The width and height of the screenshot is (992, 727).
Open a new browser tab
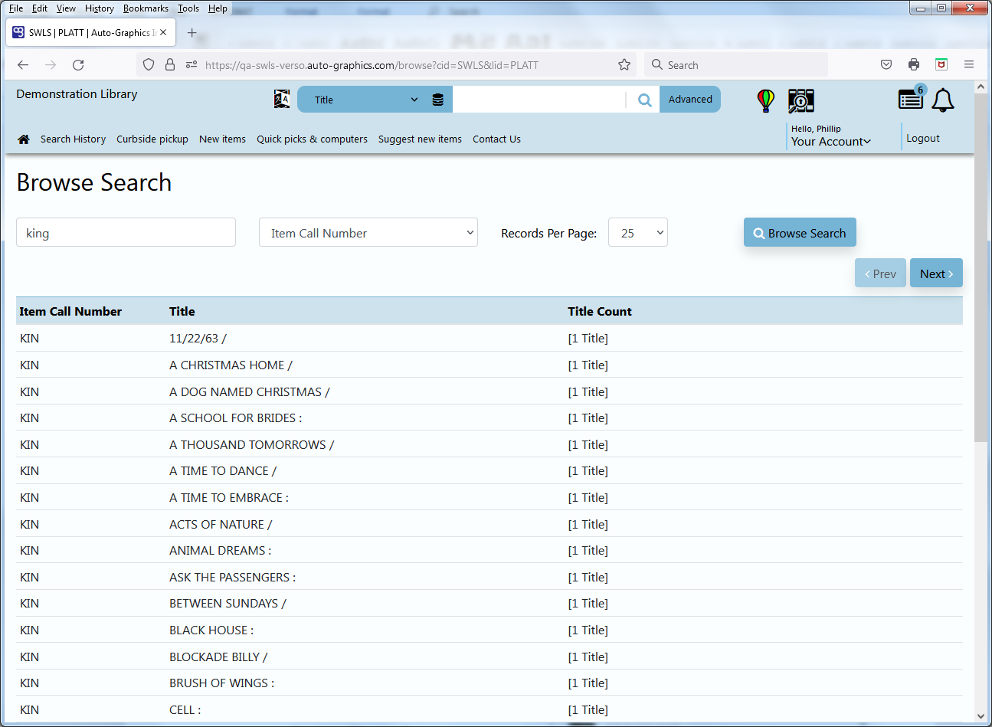192,33
